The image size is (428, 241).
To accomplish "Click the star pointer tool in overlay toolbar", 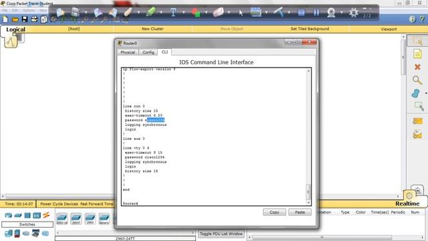I will [x=60, y=12].
